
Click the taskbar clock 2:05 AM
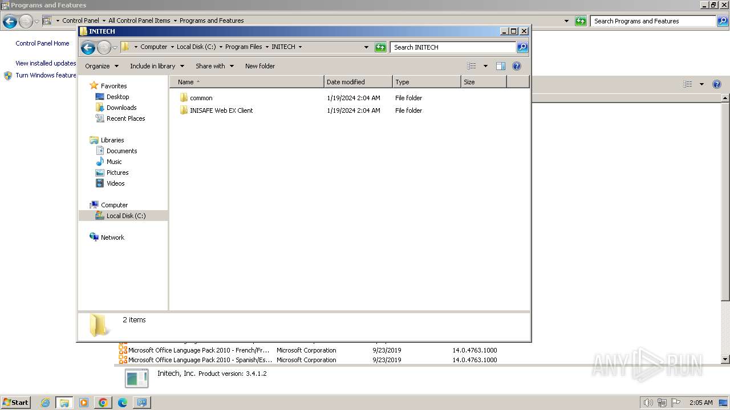point(701,403)
